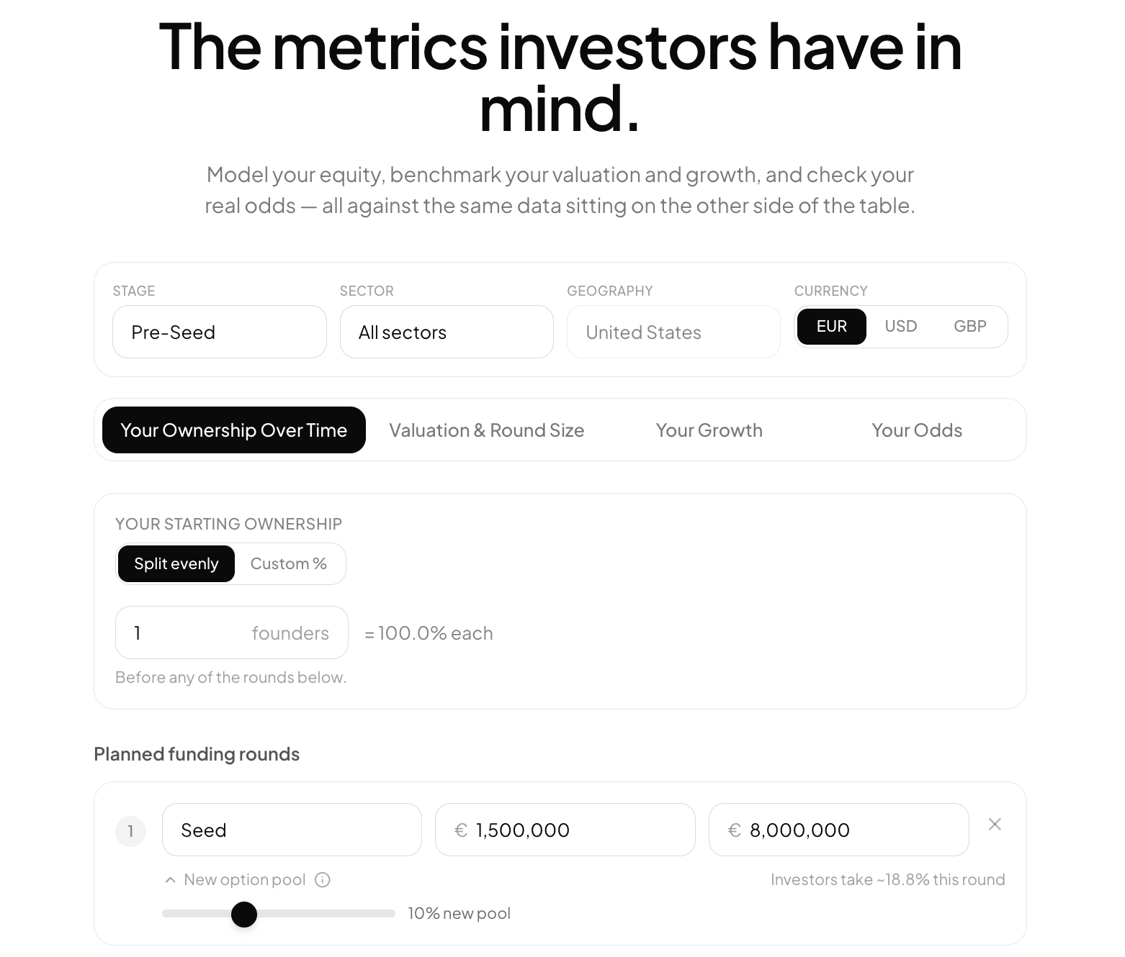Collapse the New option pool chevron
This screenshot has width=1125, height=957.
(170, 880)
